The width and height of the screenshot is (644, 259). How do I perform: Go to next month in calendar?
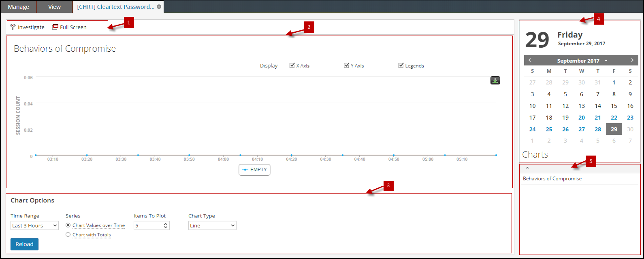click(x=632, y=60)
